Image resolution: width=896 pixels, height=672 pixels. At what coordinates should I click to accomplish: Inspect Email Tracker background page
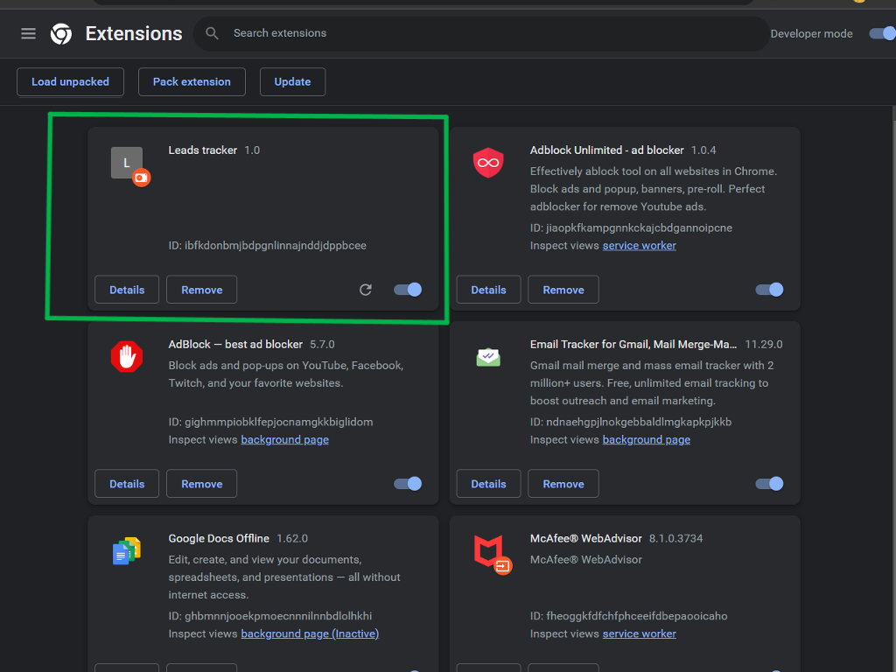647,440
